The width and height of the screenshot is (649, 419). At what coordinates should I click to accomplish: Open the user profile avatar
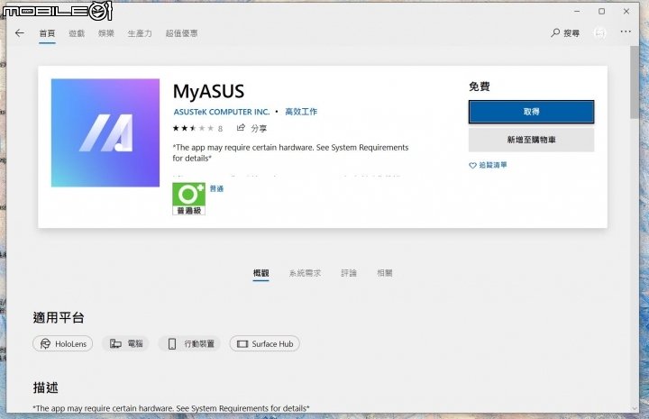[599, 32]
